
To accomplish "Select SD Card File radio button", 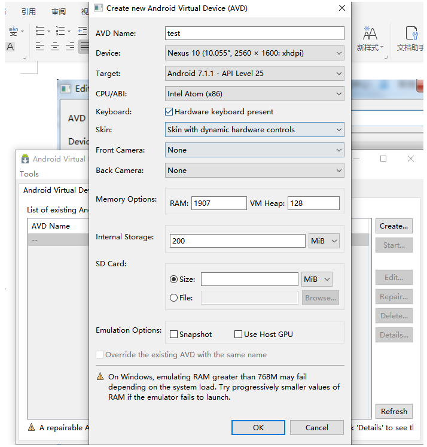I will click(x=173, y=298).
